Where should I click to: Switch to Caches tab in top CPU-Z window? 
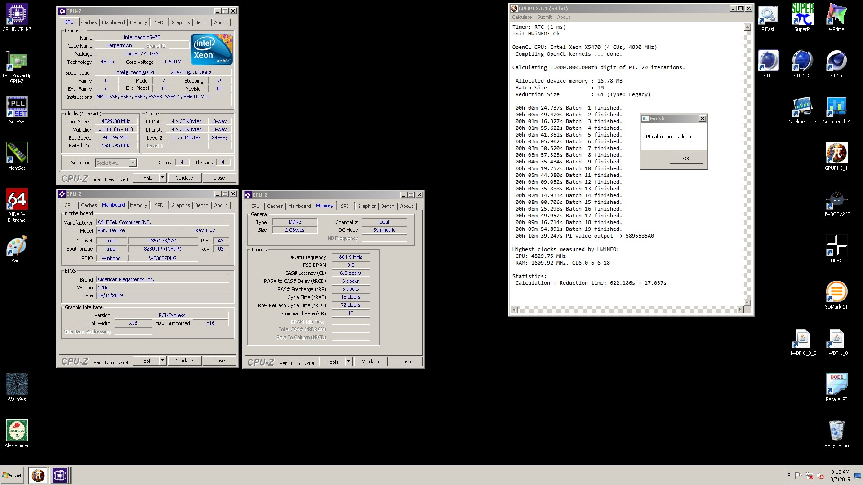pyautogui.click(x=89, y=22)
